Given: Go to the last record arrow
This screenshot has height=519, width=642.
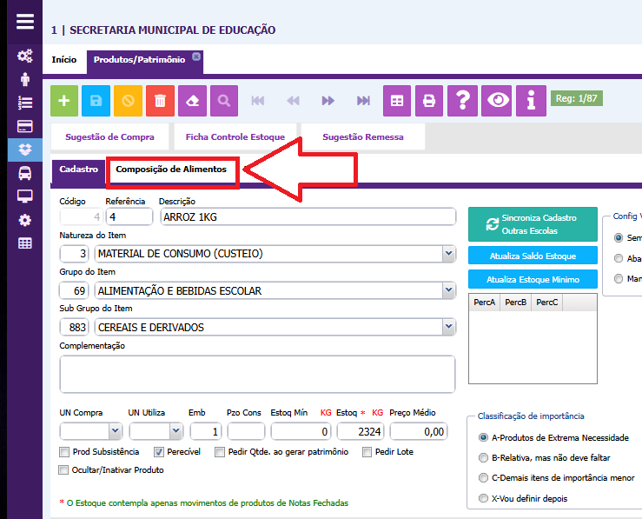Looking at the screenshot, I should click(363, 101).
